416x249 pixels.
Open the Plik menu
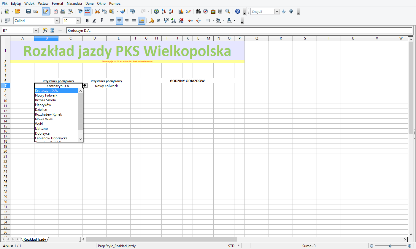pyautogui.click(x=4, y=4)
